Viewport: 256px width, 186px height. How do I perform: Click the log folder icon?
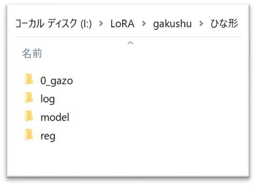(29, 98)
